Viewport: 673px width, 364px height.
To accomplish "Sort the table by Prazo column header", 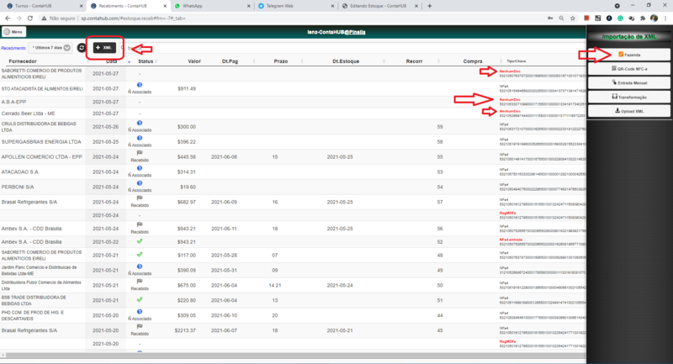I will pyautogui.click(x=281, y=61).
